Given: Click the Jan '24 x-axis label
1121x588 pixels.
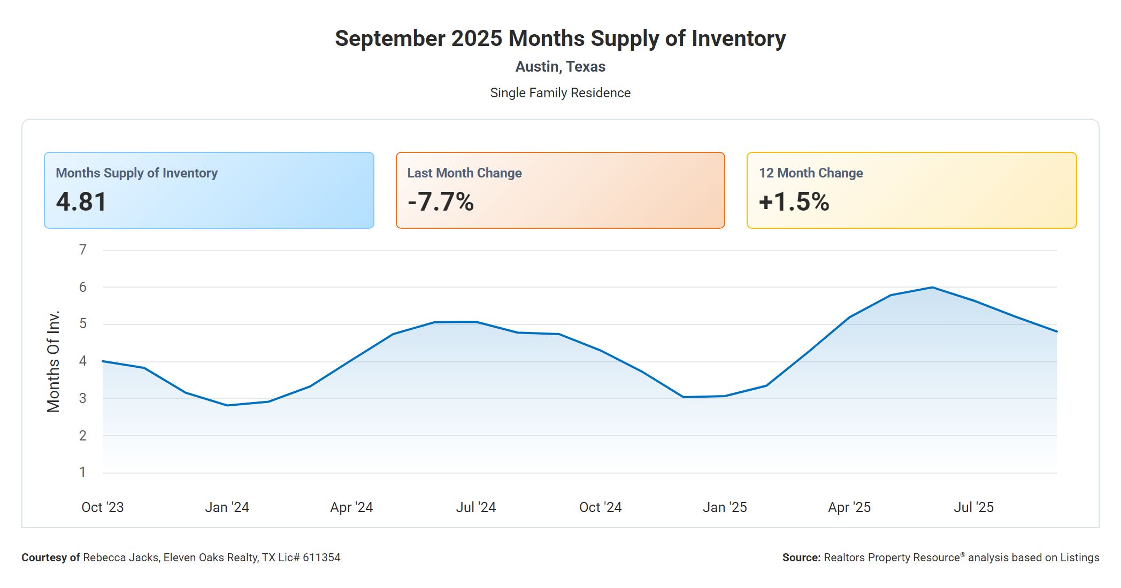Looking at the screenshot, I should (227, 507).
